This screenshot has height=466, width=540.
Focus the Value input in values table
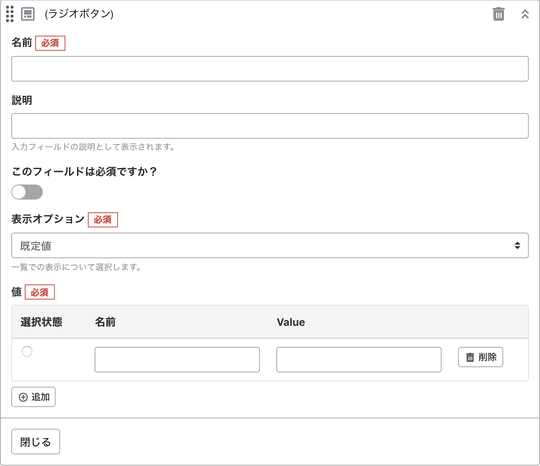point(359,360)
